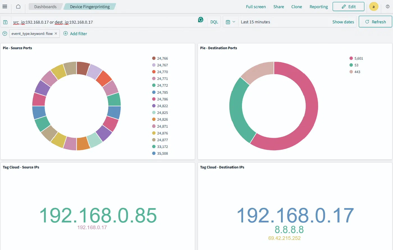Viewport: 393px width, 250px height.
Task: Open the calendar quick date menu
Action: 230,22
